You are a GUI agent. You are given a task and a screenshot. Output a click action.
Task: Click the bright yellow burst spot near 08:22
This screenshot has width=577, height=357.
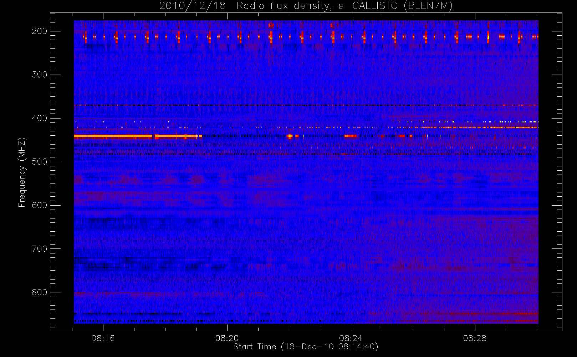click(290, 136)
